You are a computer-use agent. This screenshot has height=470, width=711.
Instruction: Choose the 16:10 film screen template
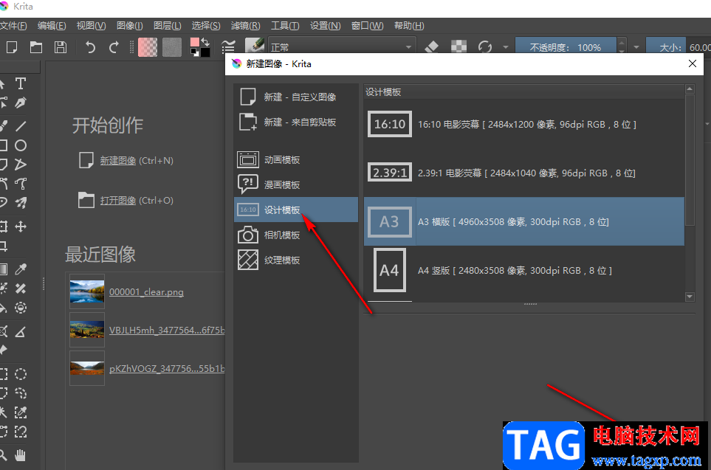coord(524,124)
